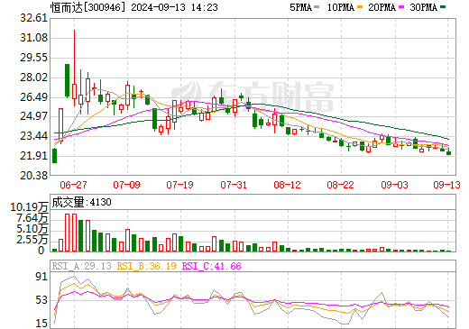The width and height of the screenshot is (469, 329).
Task: Click the 23.44 price axis label
Action: pyautogui.click(x=34, y=136)
